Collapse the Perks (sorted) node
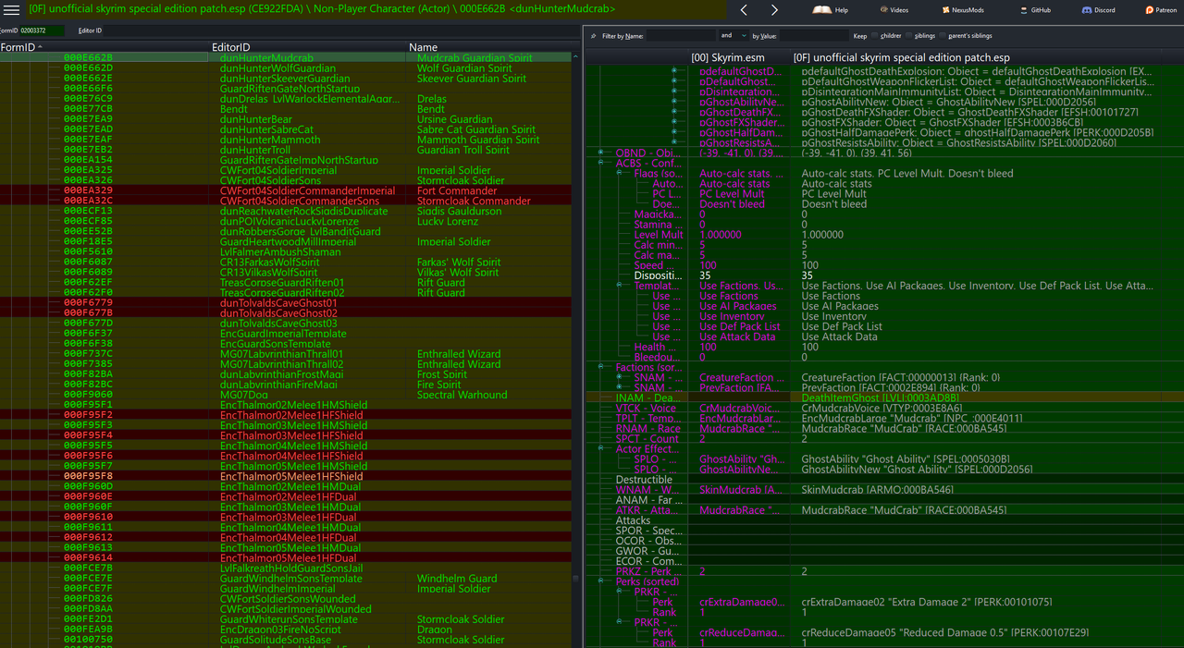Screen dimensions: 1184x648 (x=601, y=581)
